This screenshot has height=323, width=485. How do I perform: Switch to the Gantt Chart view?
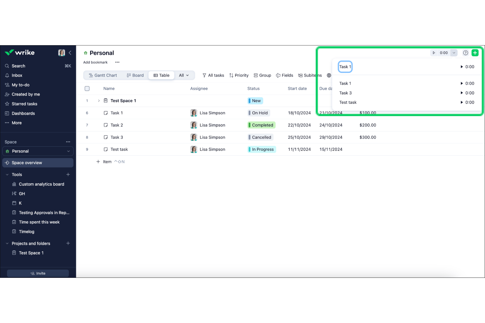103,75
